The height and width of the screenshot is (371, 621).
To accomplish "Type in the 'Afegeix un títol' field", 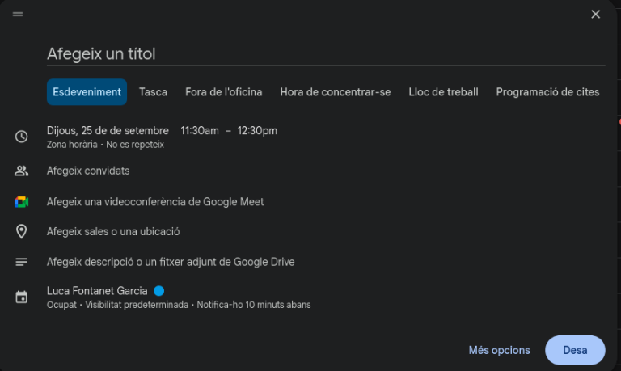I will coord(323,54).
